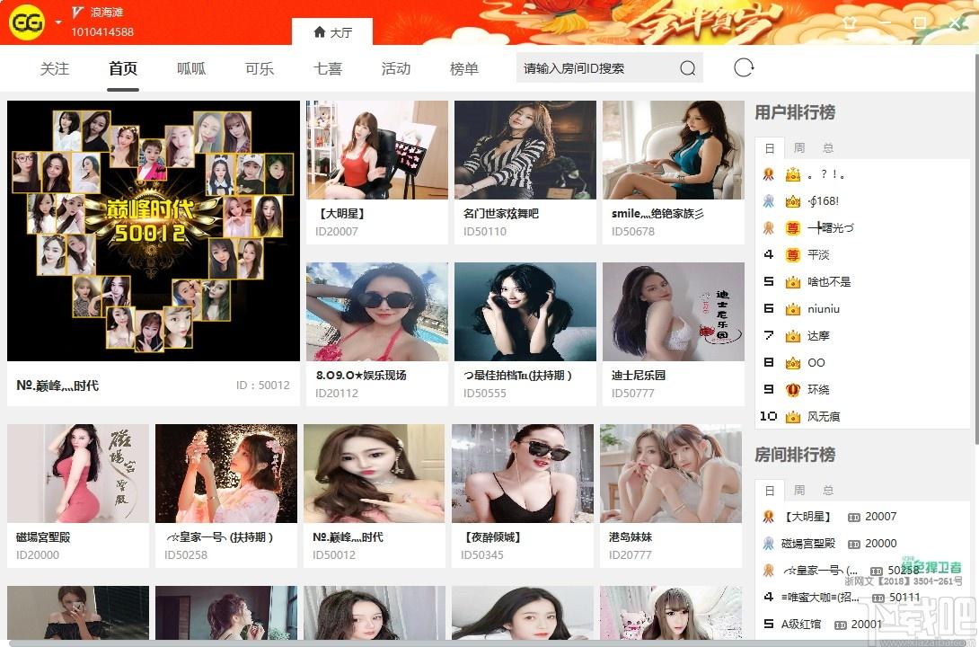The height and width of the screenshot is (647, 979).
Task: Switch to the 关注 tab
Action: (54, 68)
